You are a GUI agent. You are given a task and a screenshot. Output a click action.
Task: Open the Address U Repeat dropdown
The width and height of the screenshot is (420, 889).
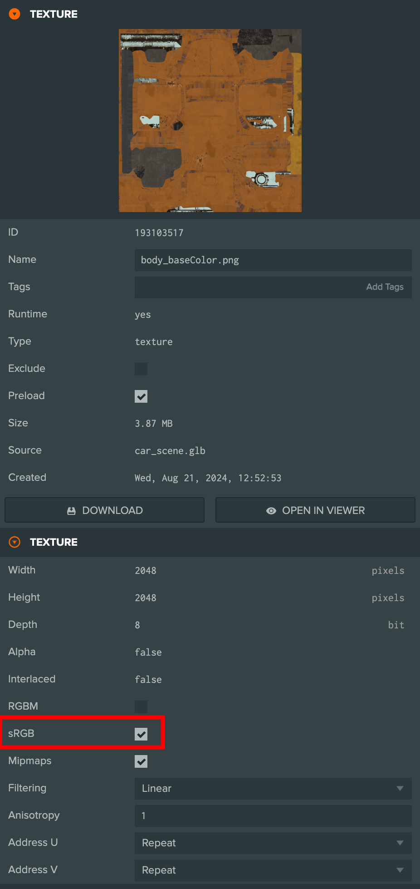point(273,843)
